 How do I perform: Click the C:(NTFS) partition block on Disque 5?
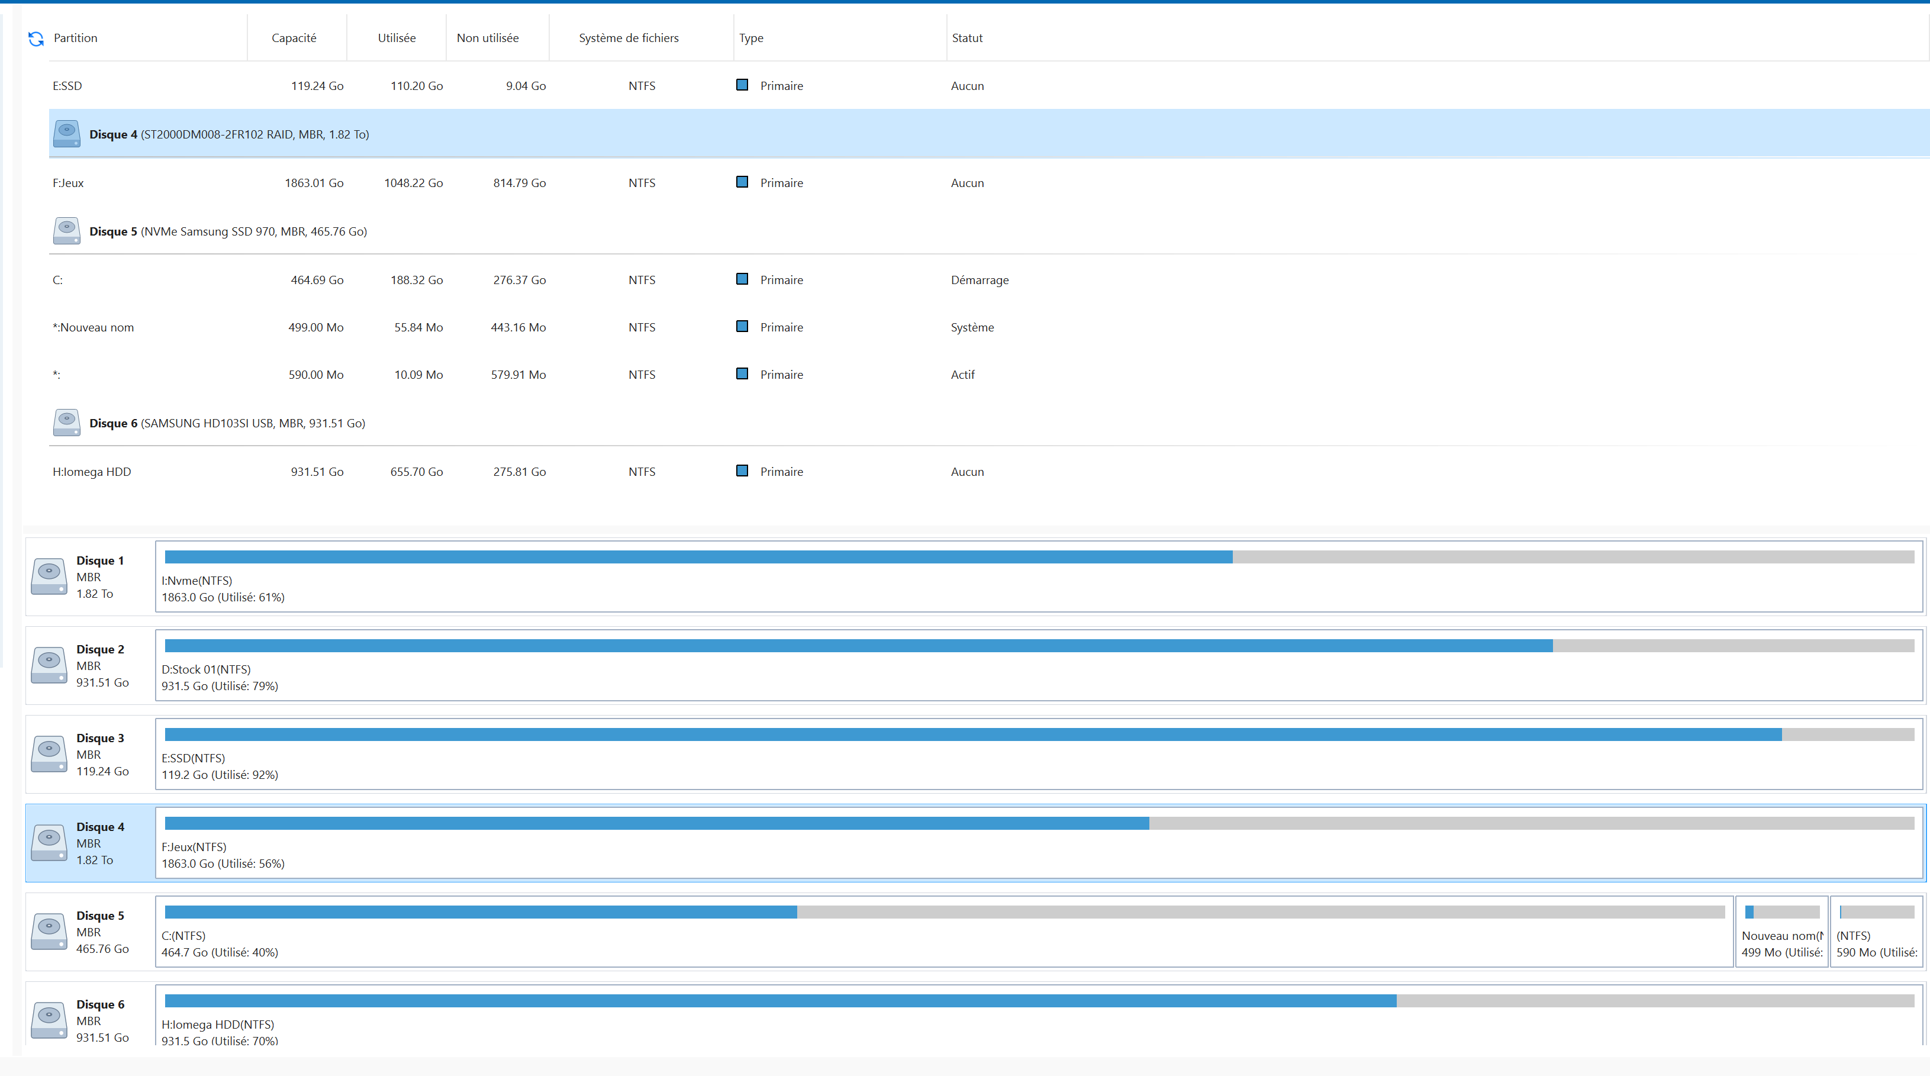coord(944,932)
